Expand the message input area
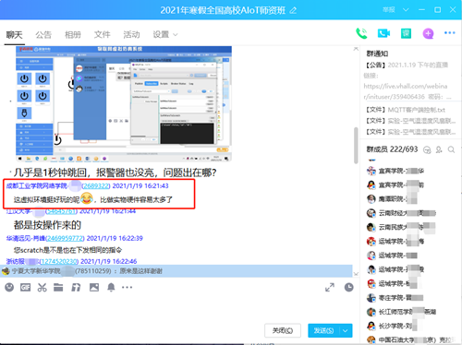Viewport: 462px width, 345px height. 330,288
